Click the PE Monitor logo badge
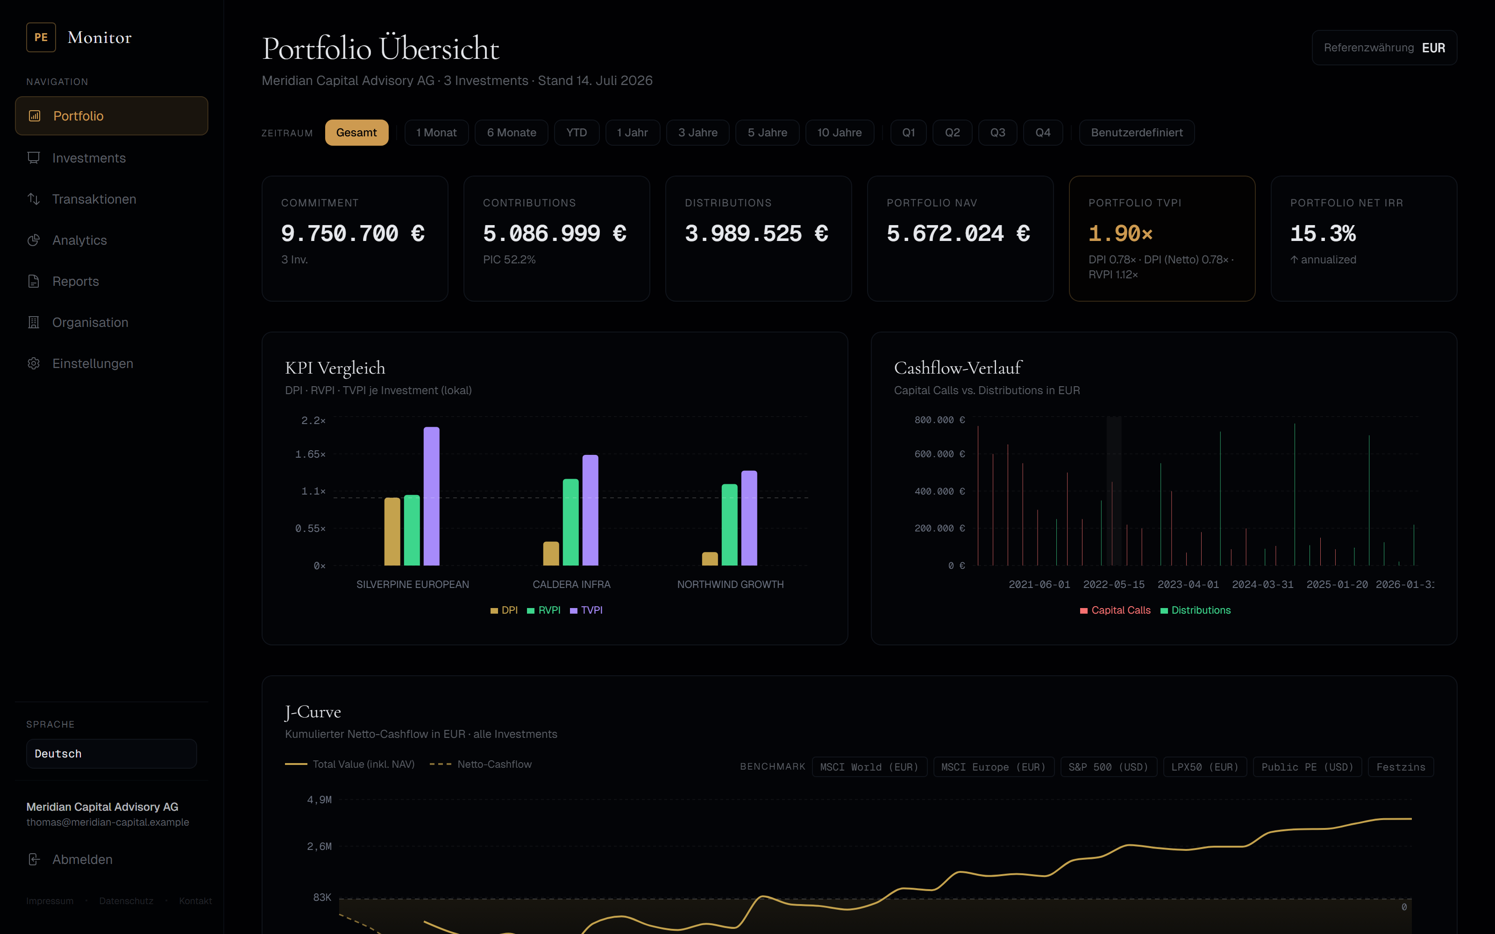Image resolution: width=1495 pixels, height=934 pixels. [x=41, y=37]
